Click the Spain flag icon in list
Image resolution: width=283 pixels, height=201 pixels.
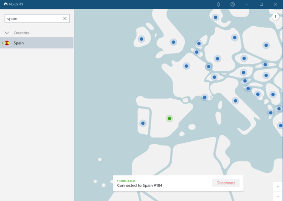[x=7, y=43]
